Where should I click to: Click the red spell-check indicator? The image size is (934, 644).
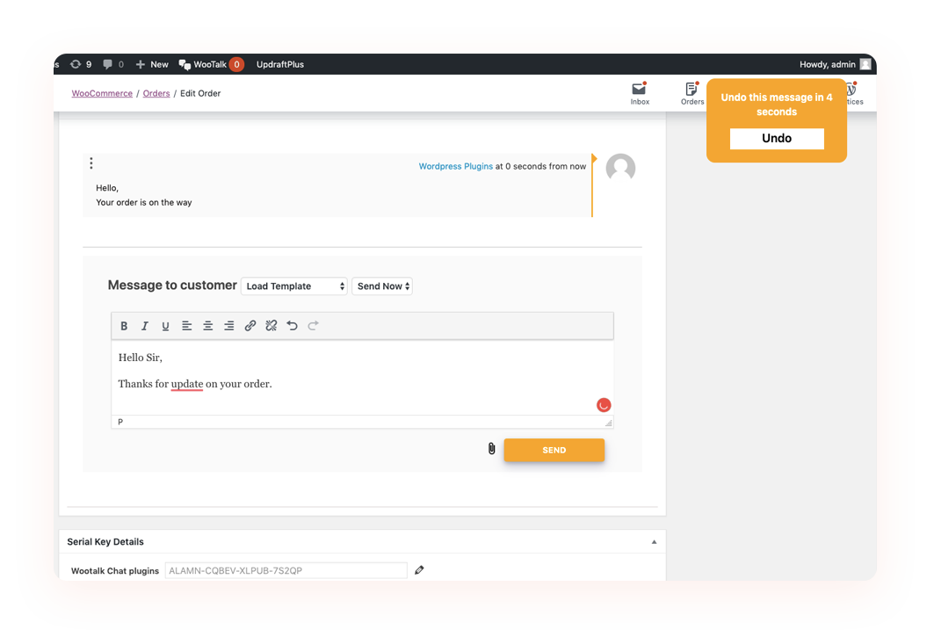604,405
